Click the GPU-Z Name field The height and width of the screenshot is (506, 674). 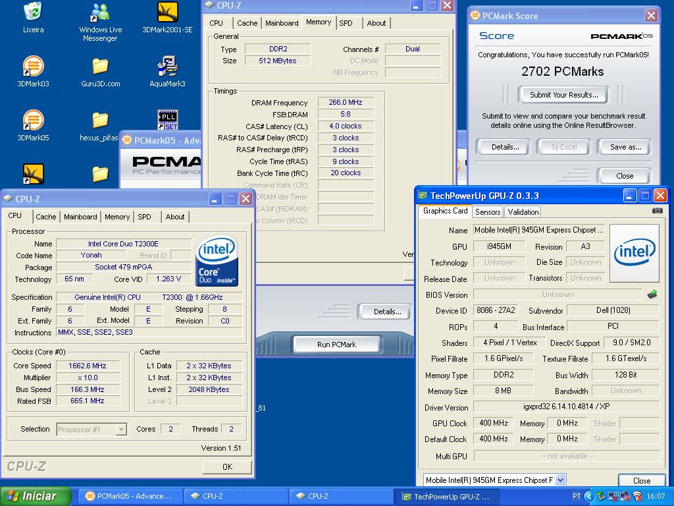[x=539, y=230]
